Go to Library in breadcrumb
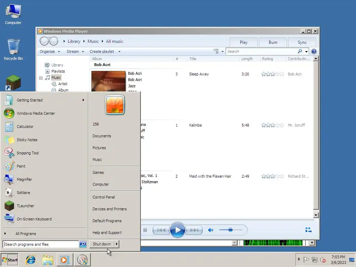This screenshot has width=356, height=267. (74, 41)
